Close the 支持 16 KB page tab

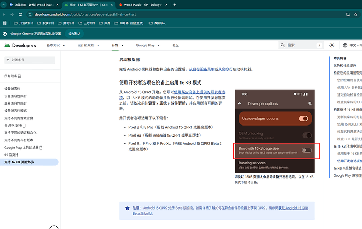coord(112,5)
